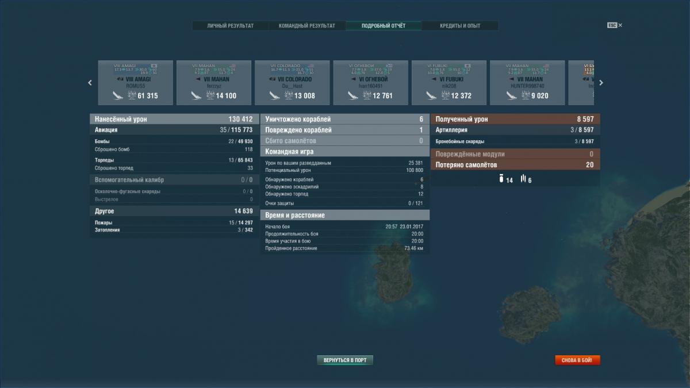Click the Потенциальный урон row
The image size is (690, 388).
(x=345, y=170)
